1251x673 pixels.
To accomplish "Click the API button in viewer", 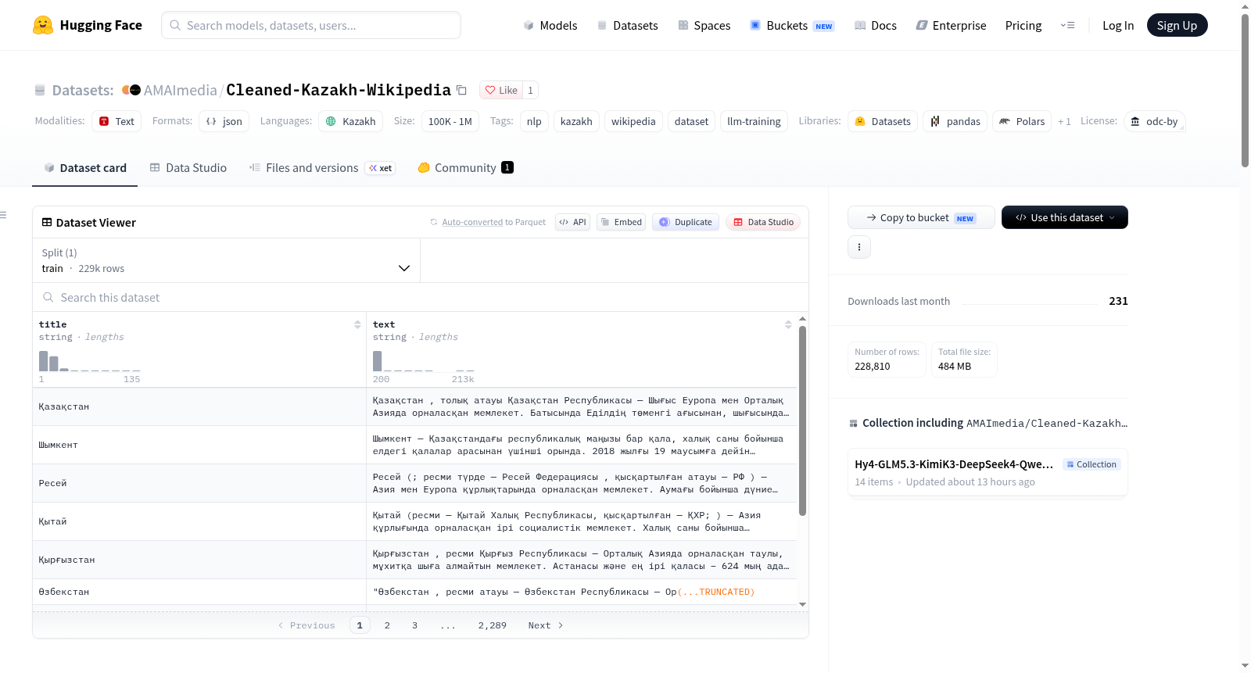I will [x=572, y=222].
